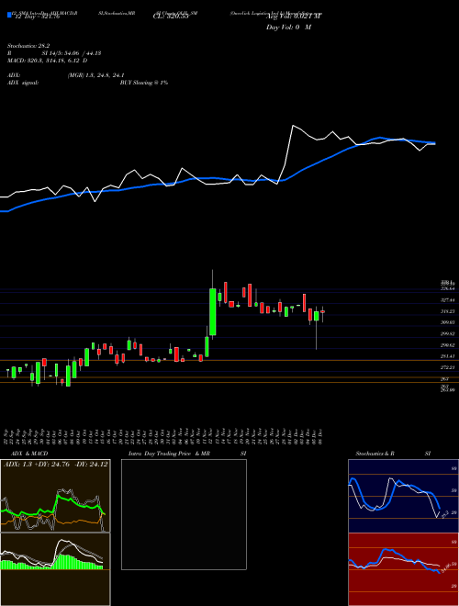This screenshot has width=459, height=606.
Task: Click the MACD: 320.3, 314.18, 6.12 line
Action: (47, 61)
